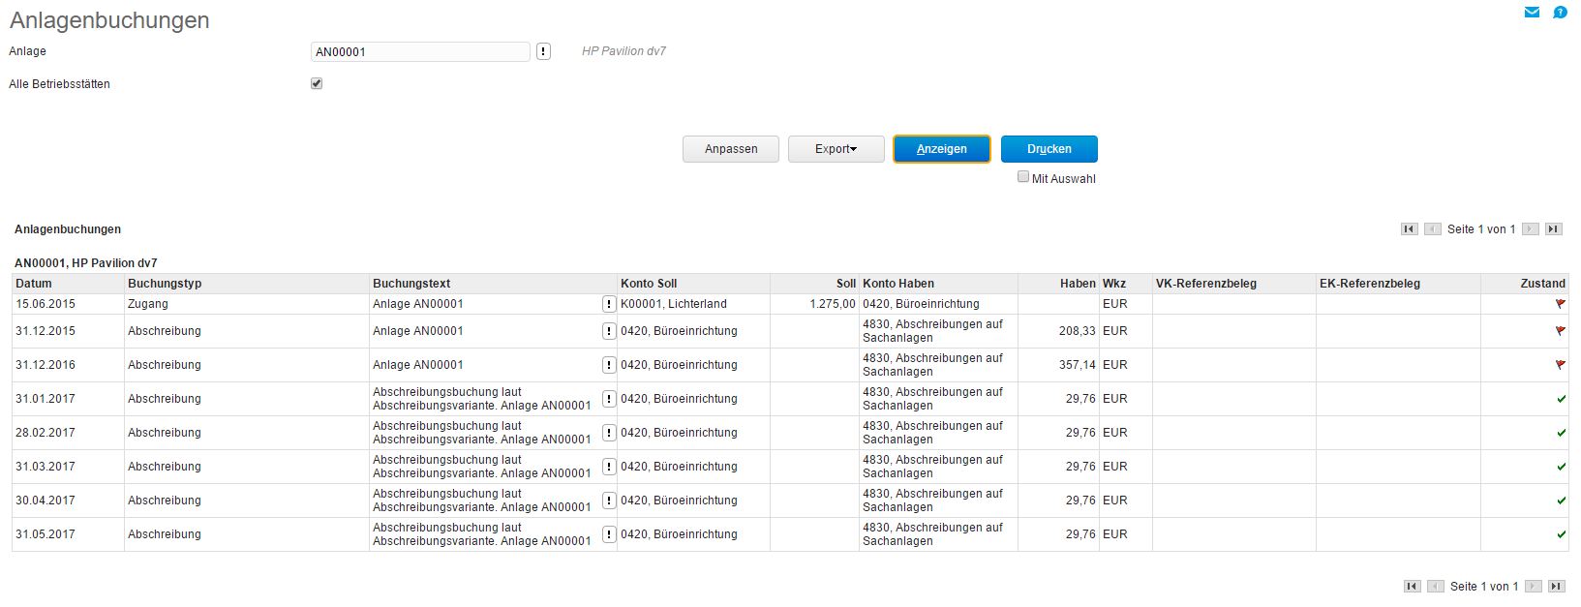Click next page arrow in top pager

[x=1531, y=229]
